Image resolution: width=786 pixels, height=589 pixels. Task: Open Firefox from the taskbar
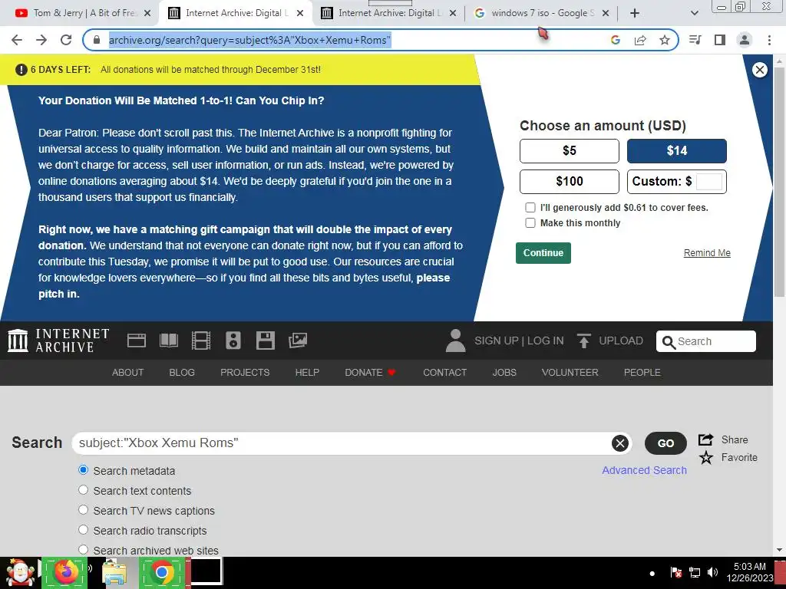click(x=66, y=572)
